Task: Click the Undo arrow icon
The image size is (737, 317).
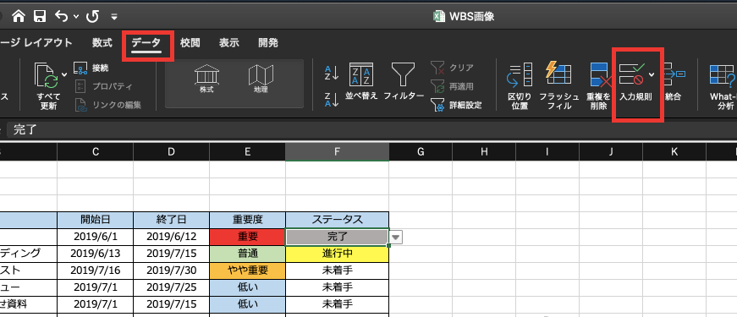Action: pyautogui.click(x=62, y=16)
